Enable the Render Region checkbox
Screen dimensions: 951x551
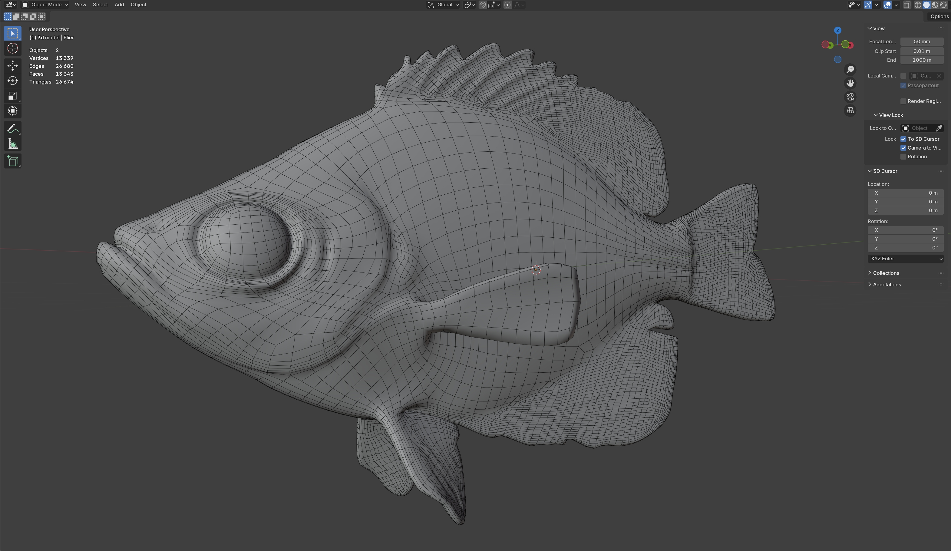click(x=903, y=101)
